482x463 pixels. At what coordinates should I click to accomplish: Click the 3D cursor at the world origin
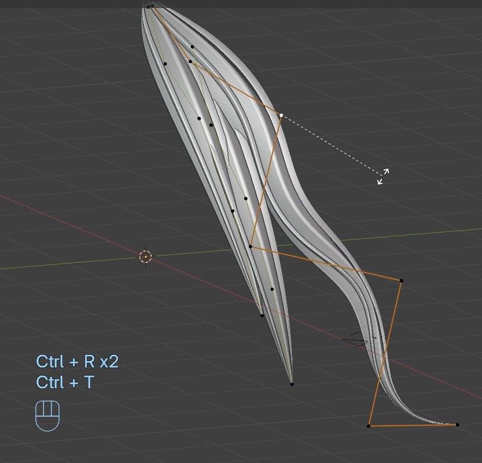click(146, 256)
